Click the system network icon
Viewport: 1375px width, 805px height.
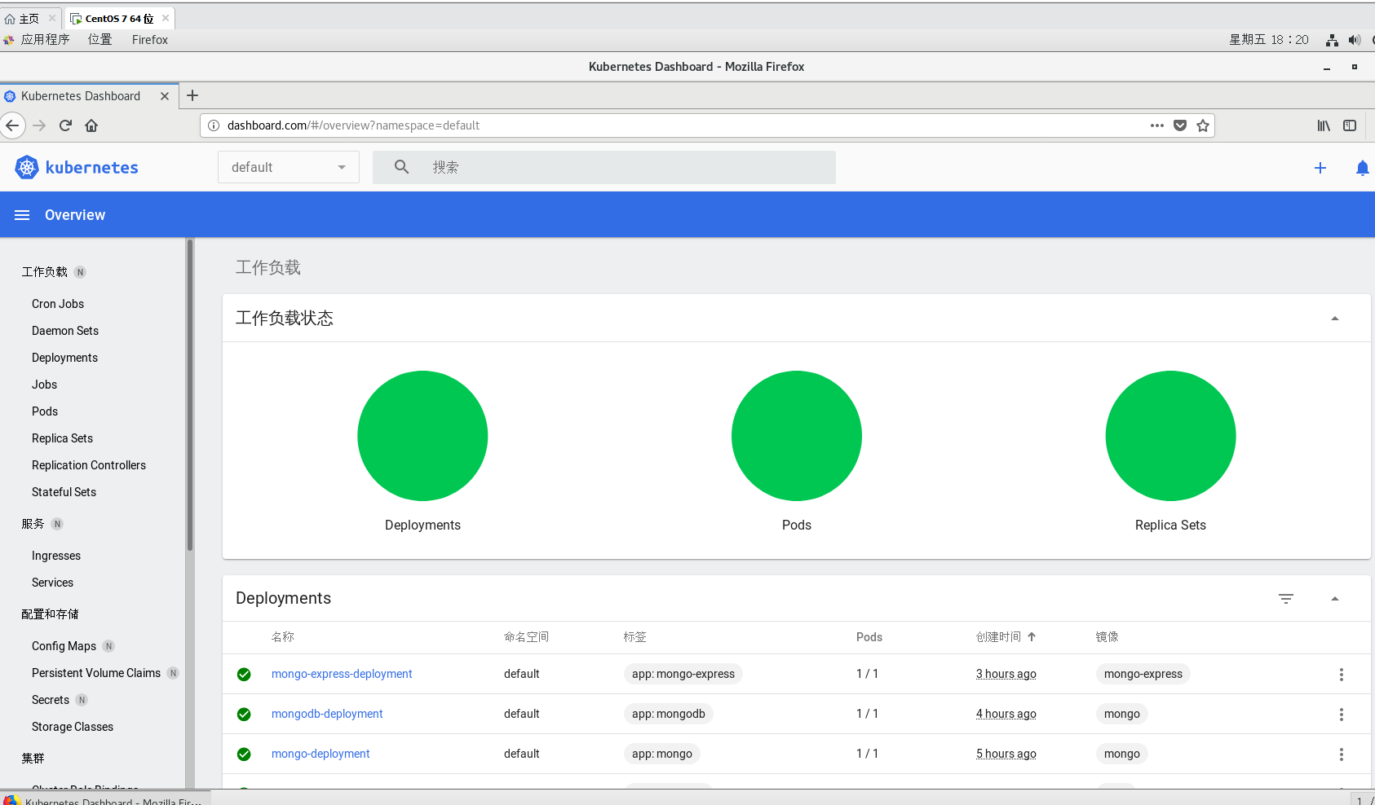pos(1332,40)
